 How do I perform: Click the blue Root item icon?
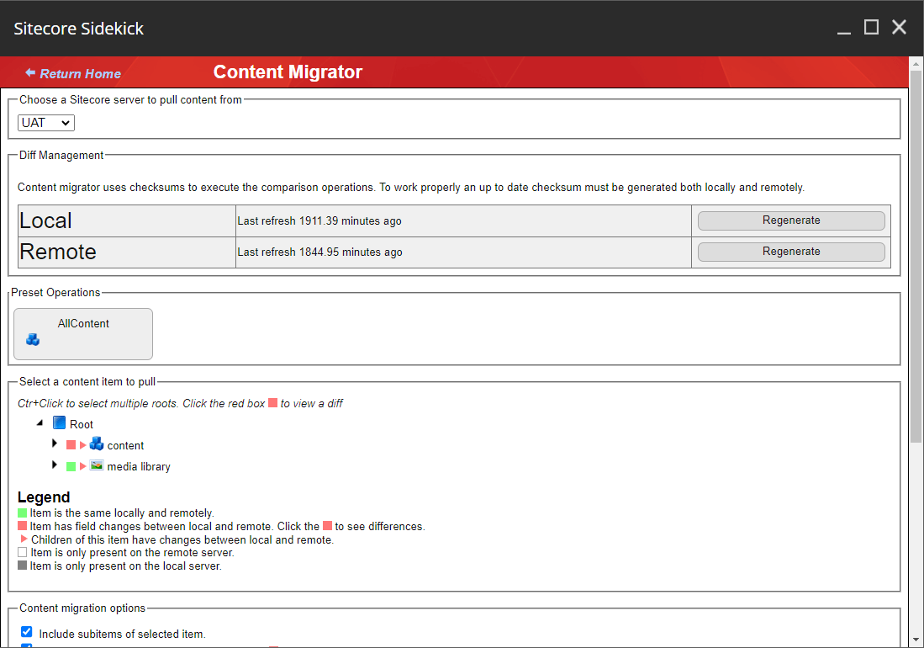(59, 423)
